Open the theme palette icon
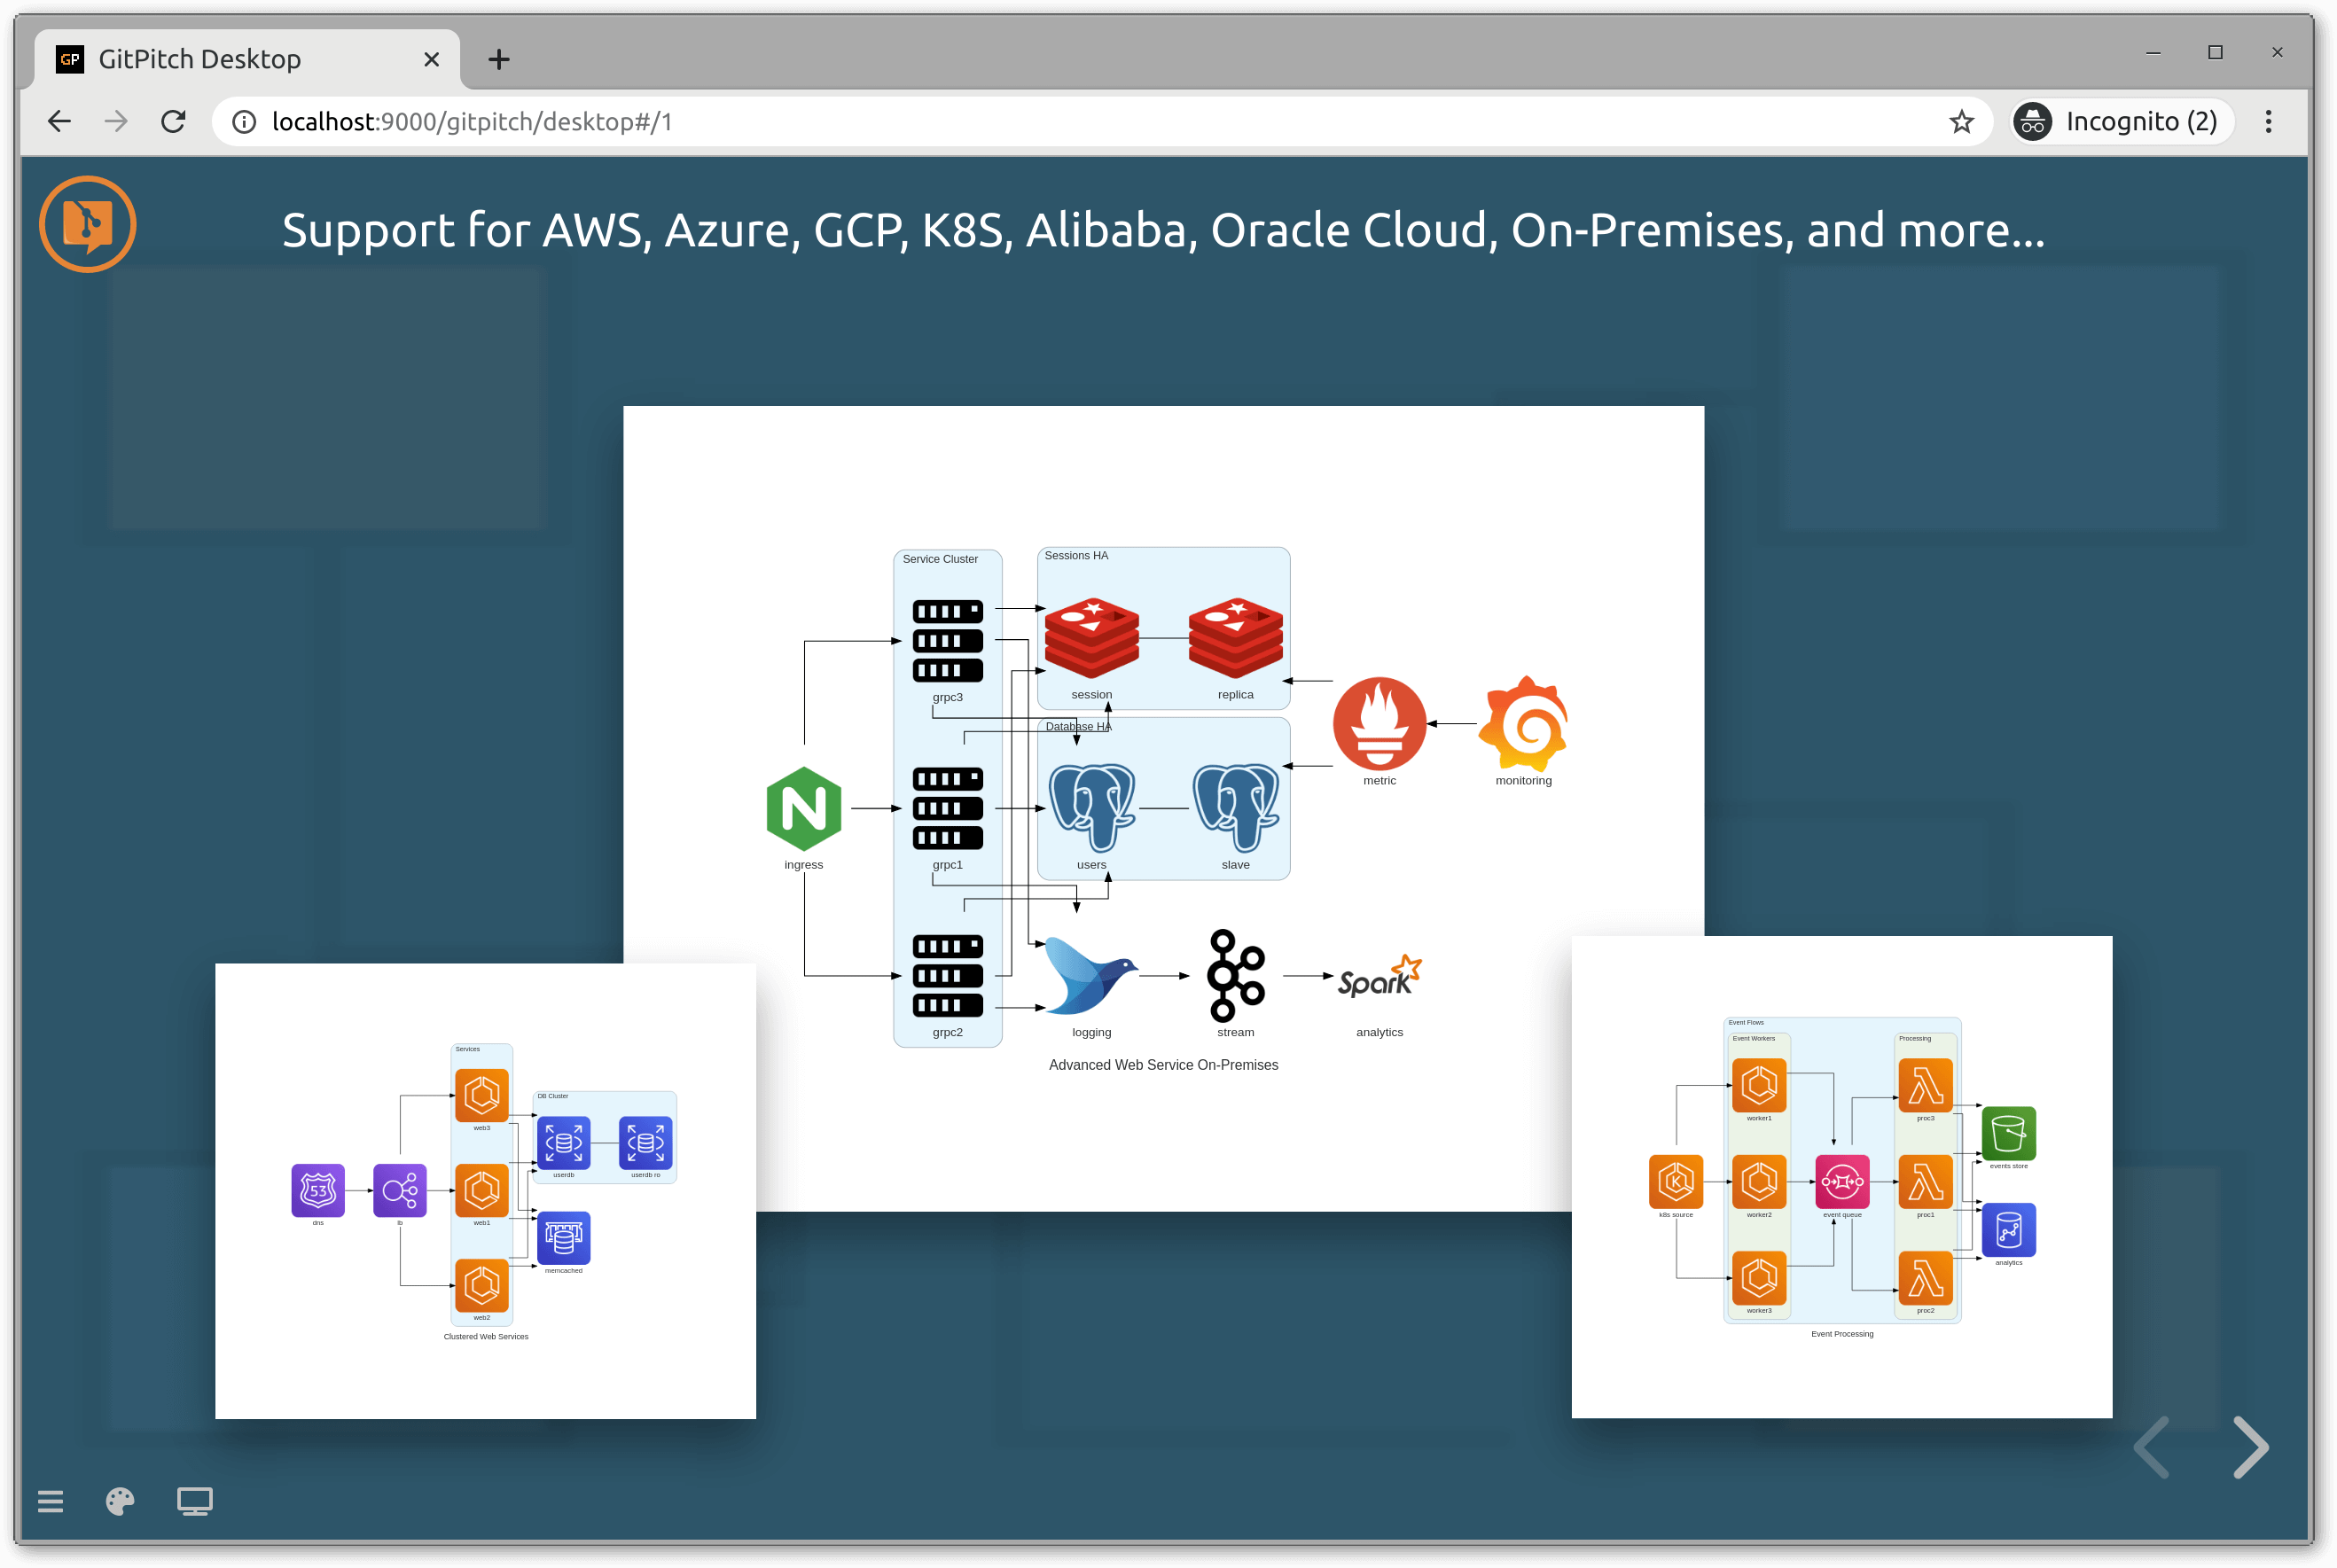The height and width of the screenshot is (1568, 2337). click(x=120, y=1501)
